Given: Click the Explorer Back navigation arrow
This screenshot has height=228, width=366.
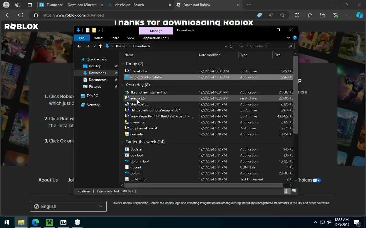Looking at the screenshot, I should (79, 46).
